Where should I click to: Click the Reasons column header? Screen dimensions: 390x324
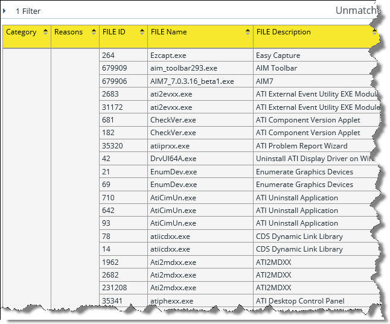click(75, 36)
